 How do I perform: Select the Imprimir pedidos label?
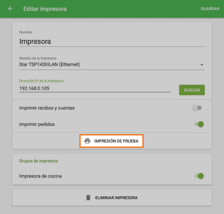pos(37,124)
